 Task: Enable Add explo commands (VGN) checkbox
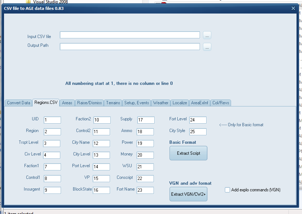(227, 190)
